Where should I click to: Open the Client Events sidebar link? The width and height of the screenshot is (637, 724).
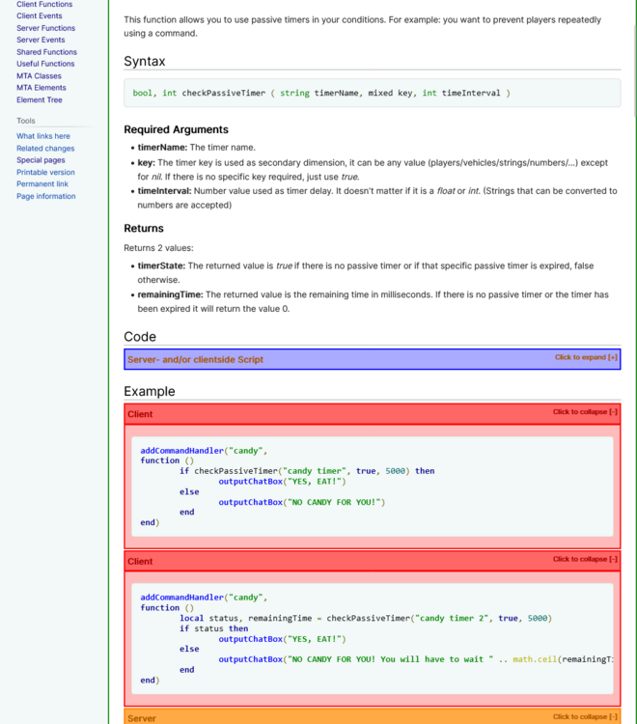tap(40, 16)
